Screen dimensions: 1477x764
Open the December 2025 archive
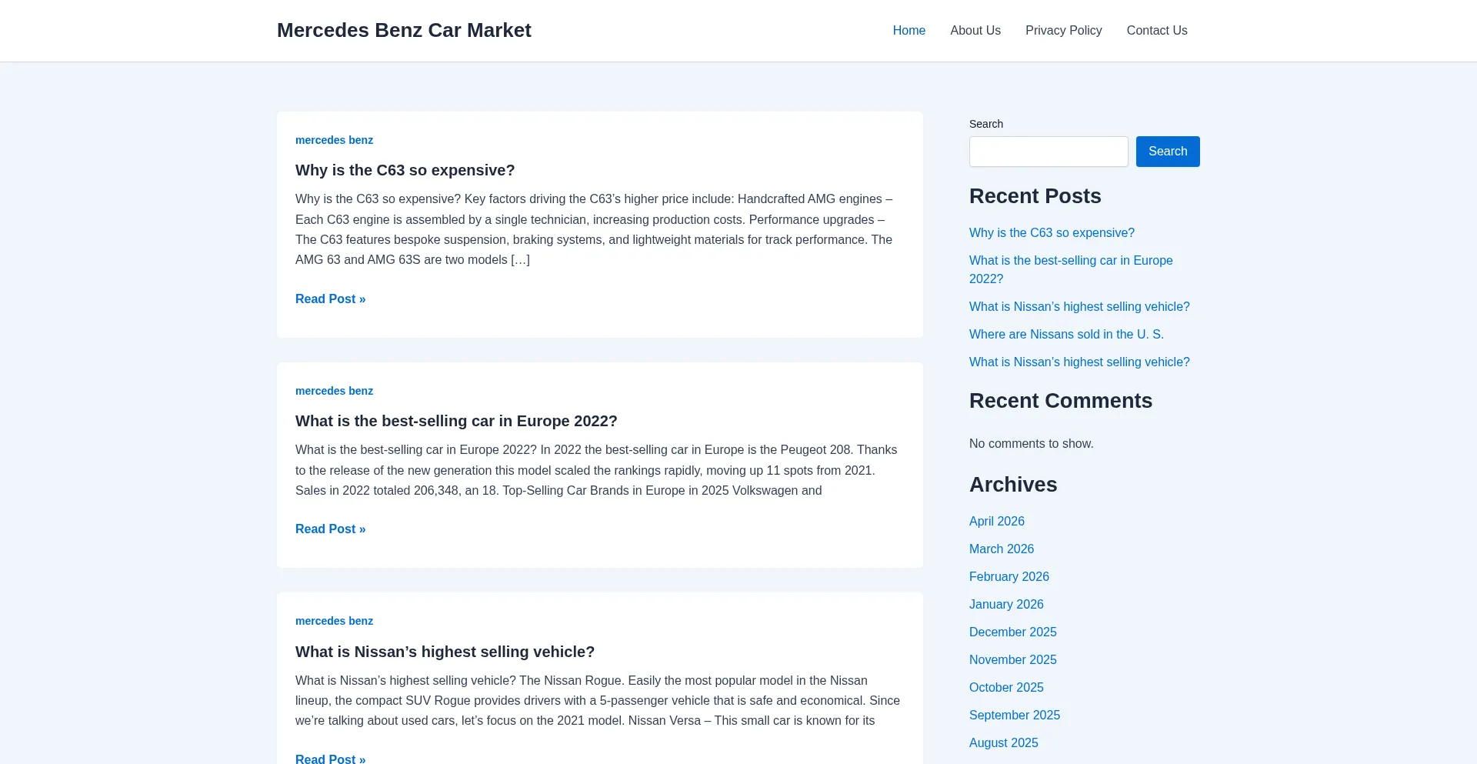(x=1013, y=632)
